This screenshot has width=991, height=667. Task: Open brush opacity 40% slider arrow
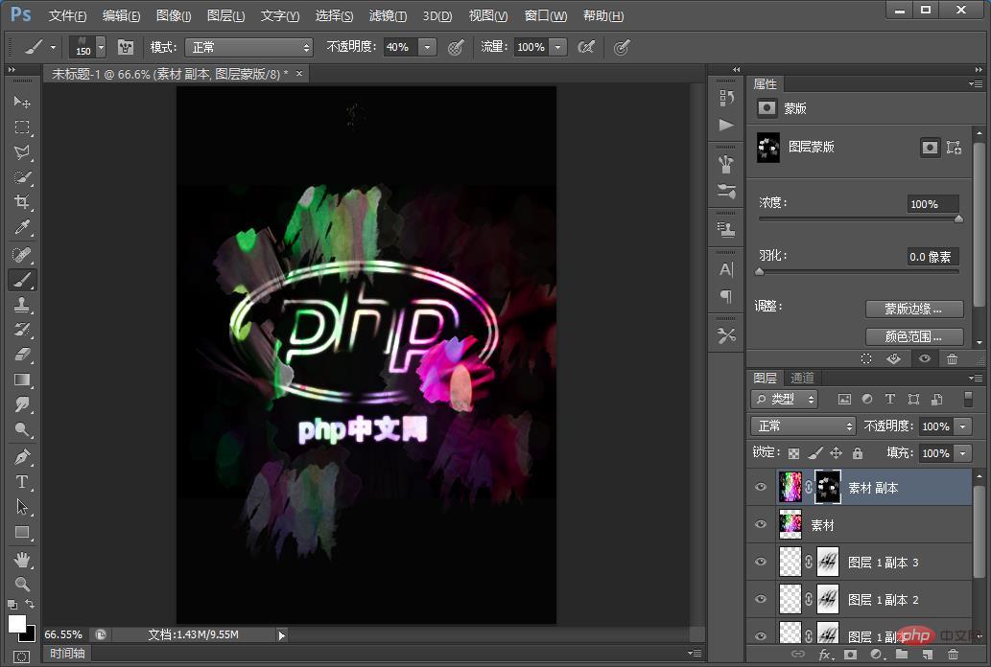(427, 47)
